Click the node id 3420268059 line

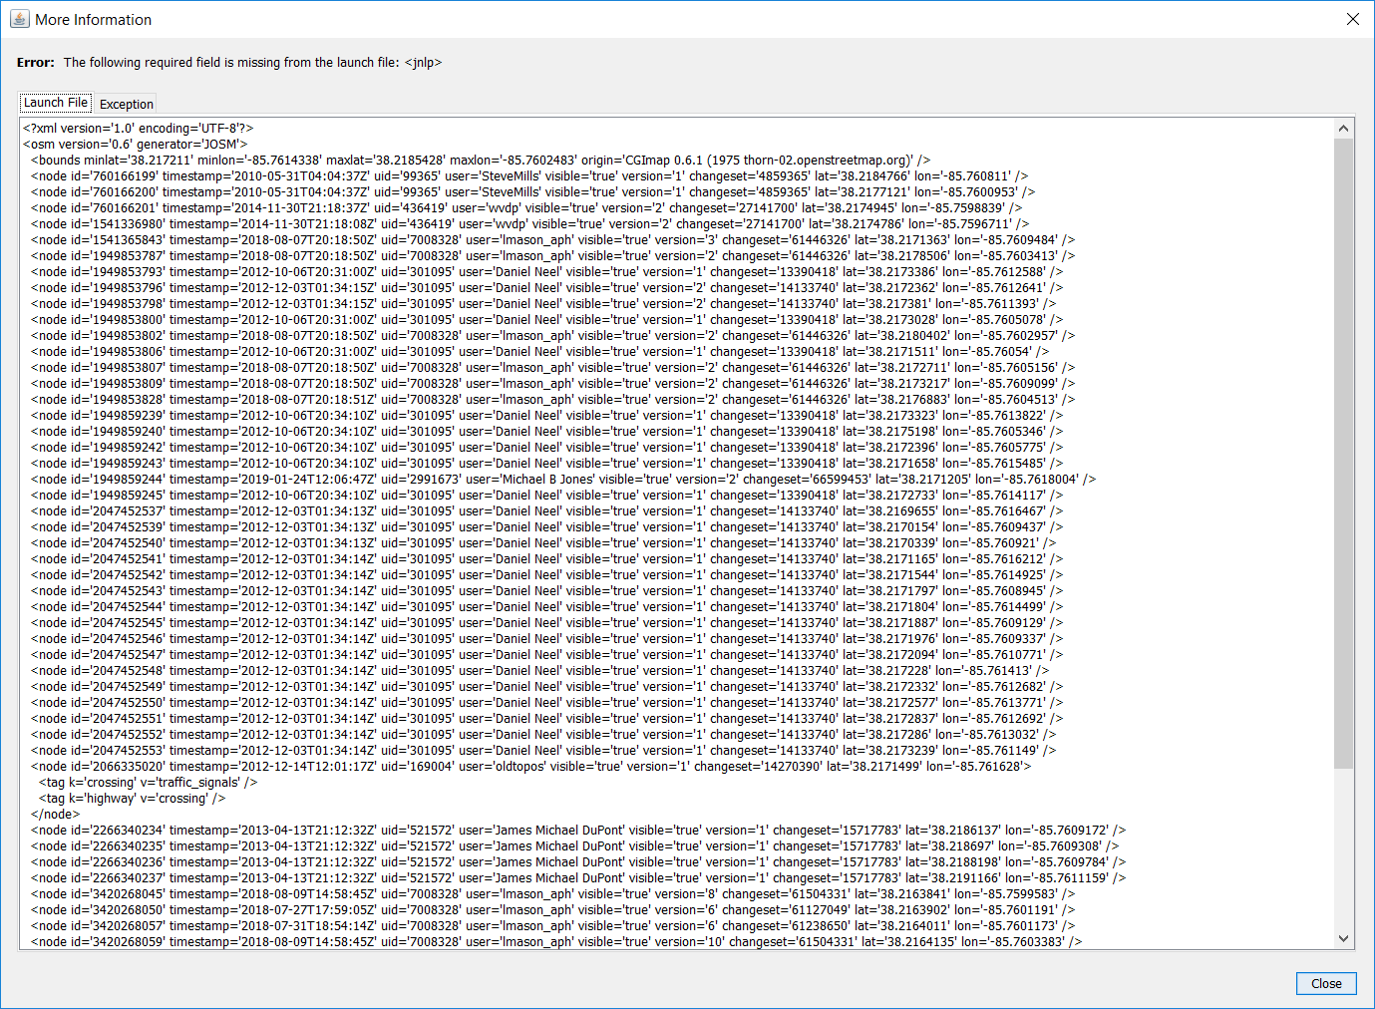[x=553, y=942]
